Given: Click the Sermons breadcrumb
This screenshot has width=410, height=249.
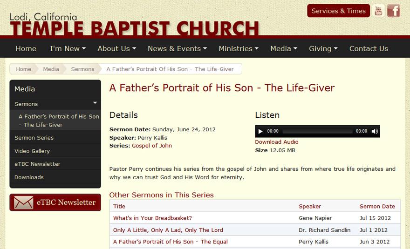Looking at the screenshot, I should tap(82, 69).
